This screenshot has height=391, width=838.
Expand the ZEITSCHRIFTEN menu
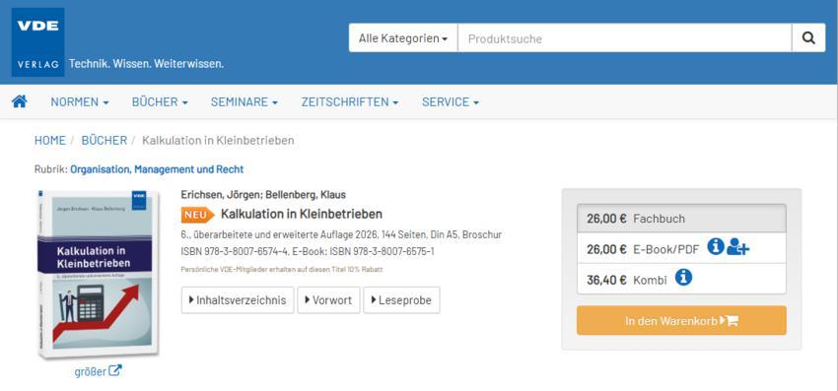350,102
